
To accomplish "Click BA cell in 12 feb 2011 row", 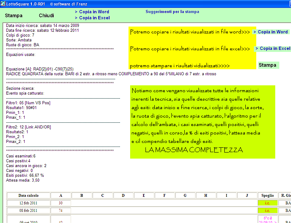I will point(285,203).
